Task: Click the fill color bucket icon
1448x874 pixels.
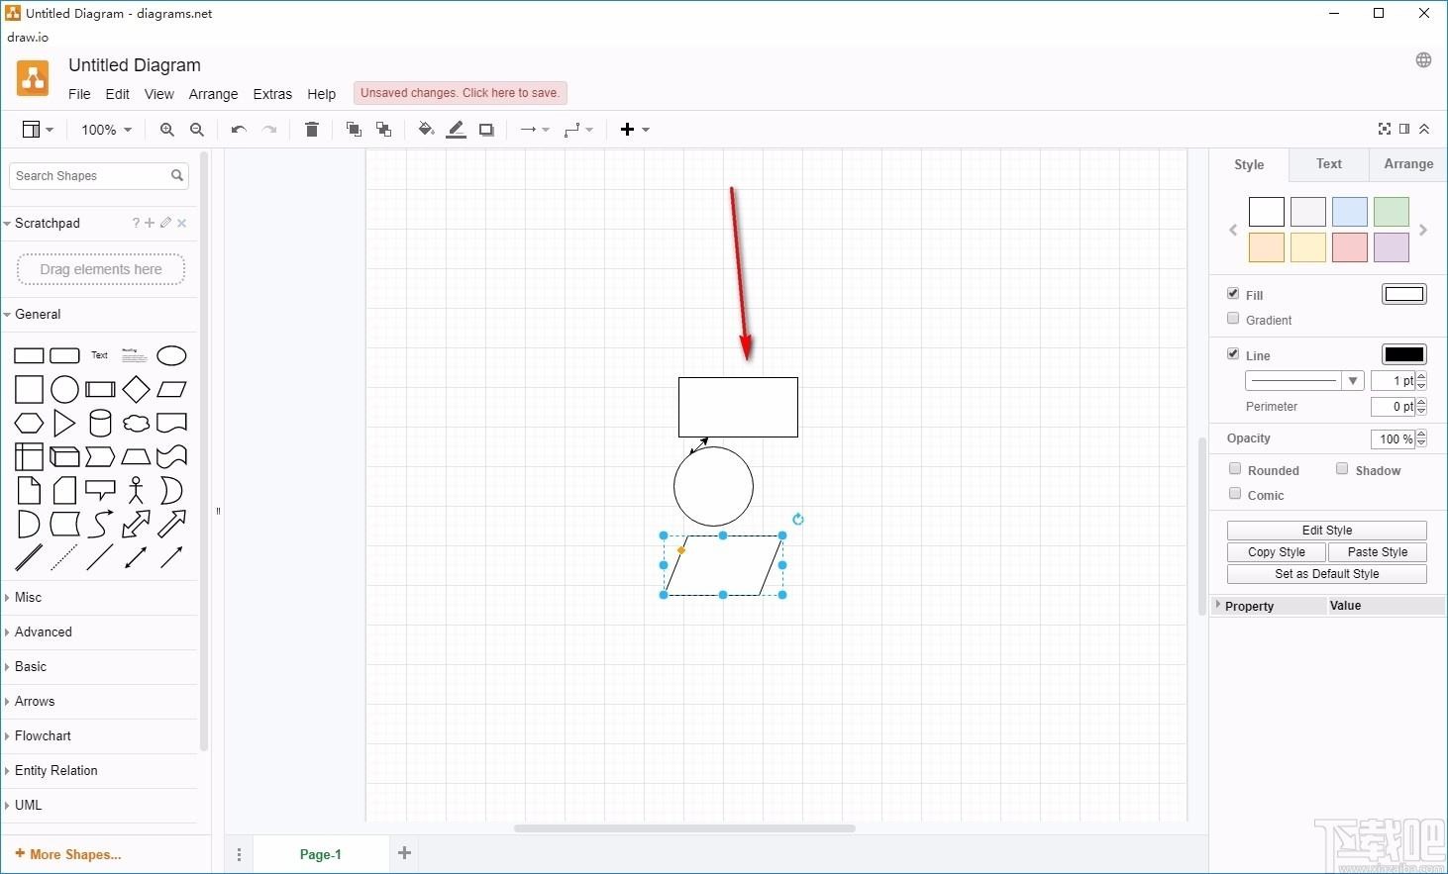Action: (x=426, y=130)
